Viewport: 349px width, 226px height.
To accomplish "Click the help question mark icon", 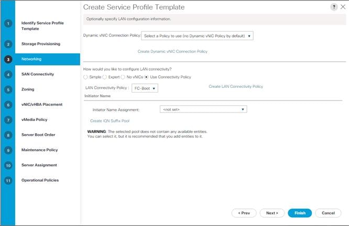I will tap(334, 7).
